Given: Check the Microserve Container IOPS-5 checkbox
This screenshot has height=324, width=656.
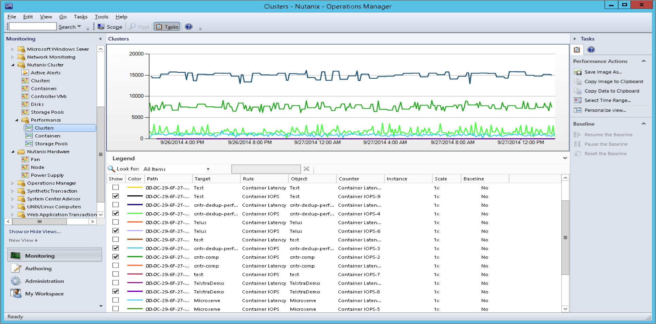Looking at the screenshot, I should click(116, 309).
